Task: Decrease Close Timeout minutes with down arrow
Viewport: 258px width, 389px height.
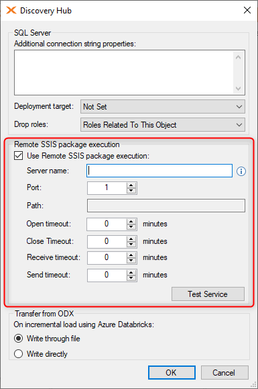Action: coord(131,244)
